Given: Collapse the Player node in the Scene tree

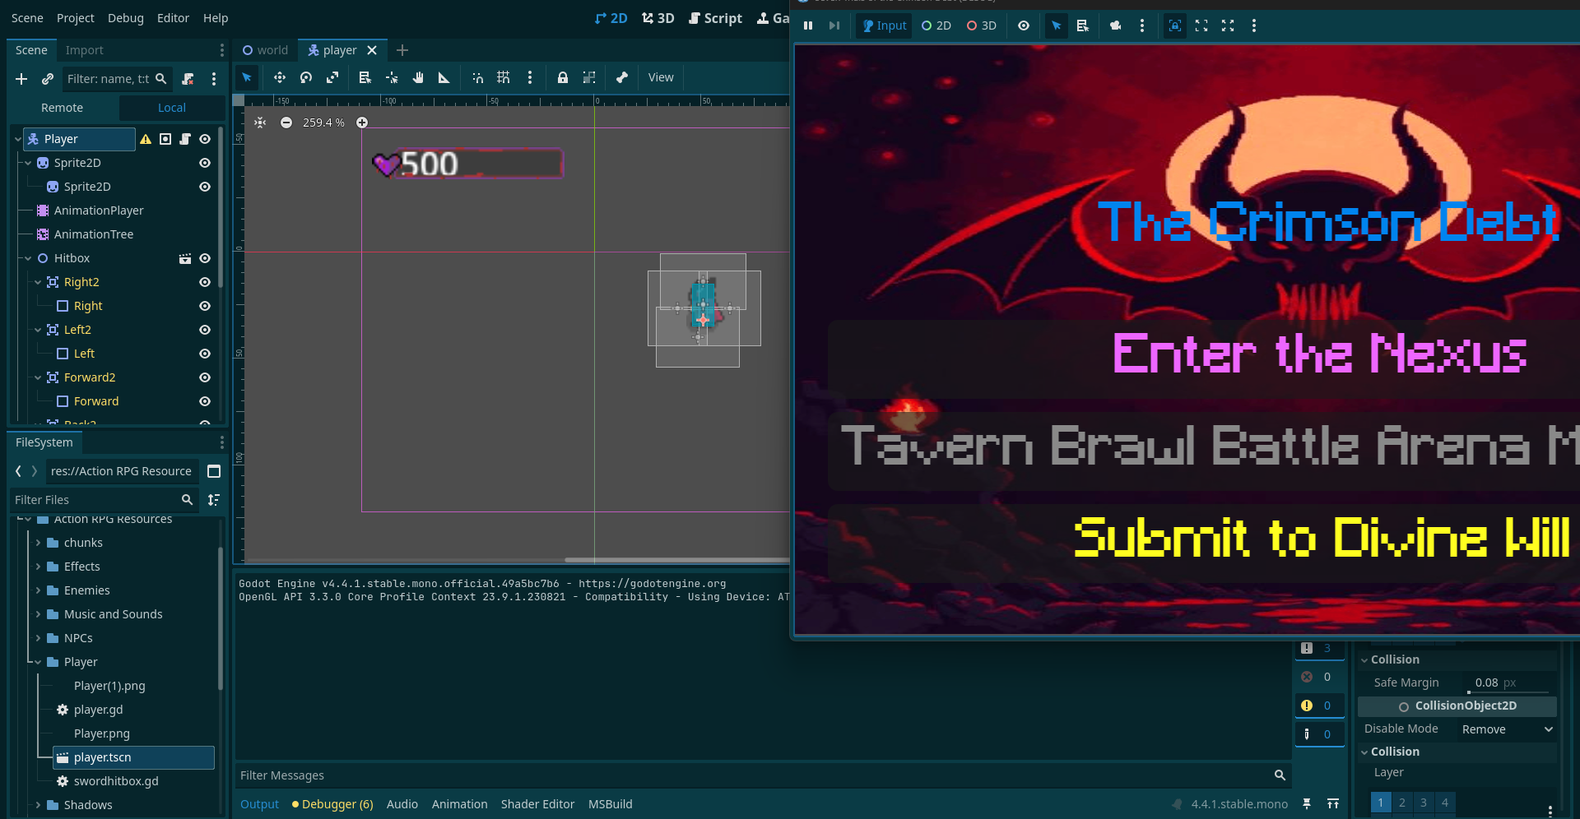Looking at the screenshot, I should [x=18, y=139].
